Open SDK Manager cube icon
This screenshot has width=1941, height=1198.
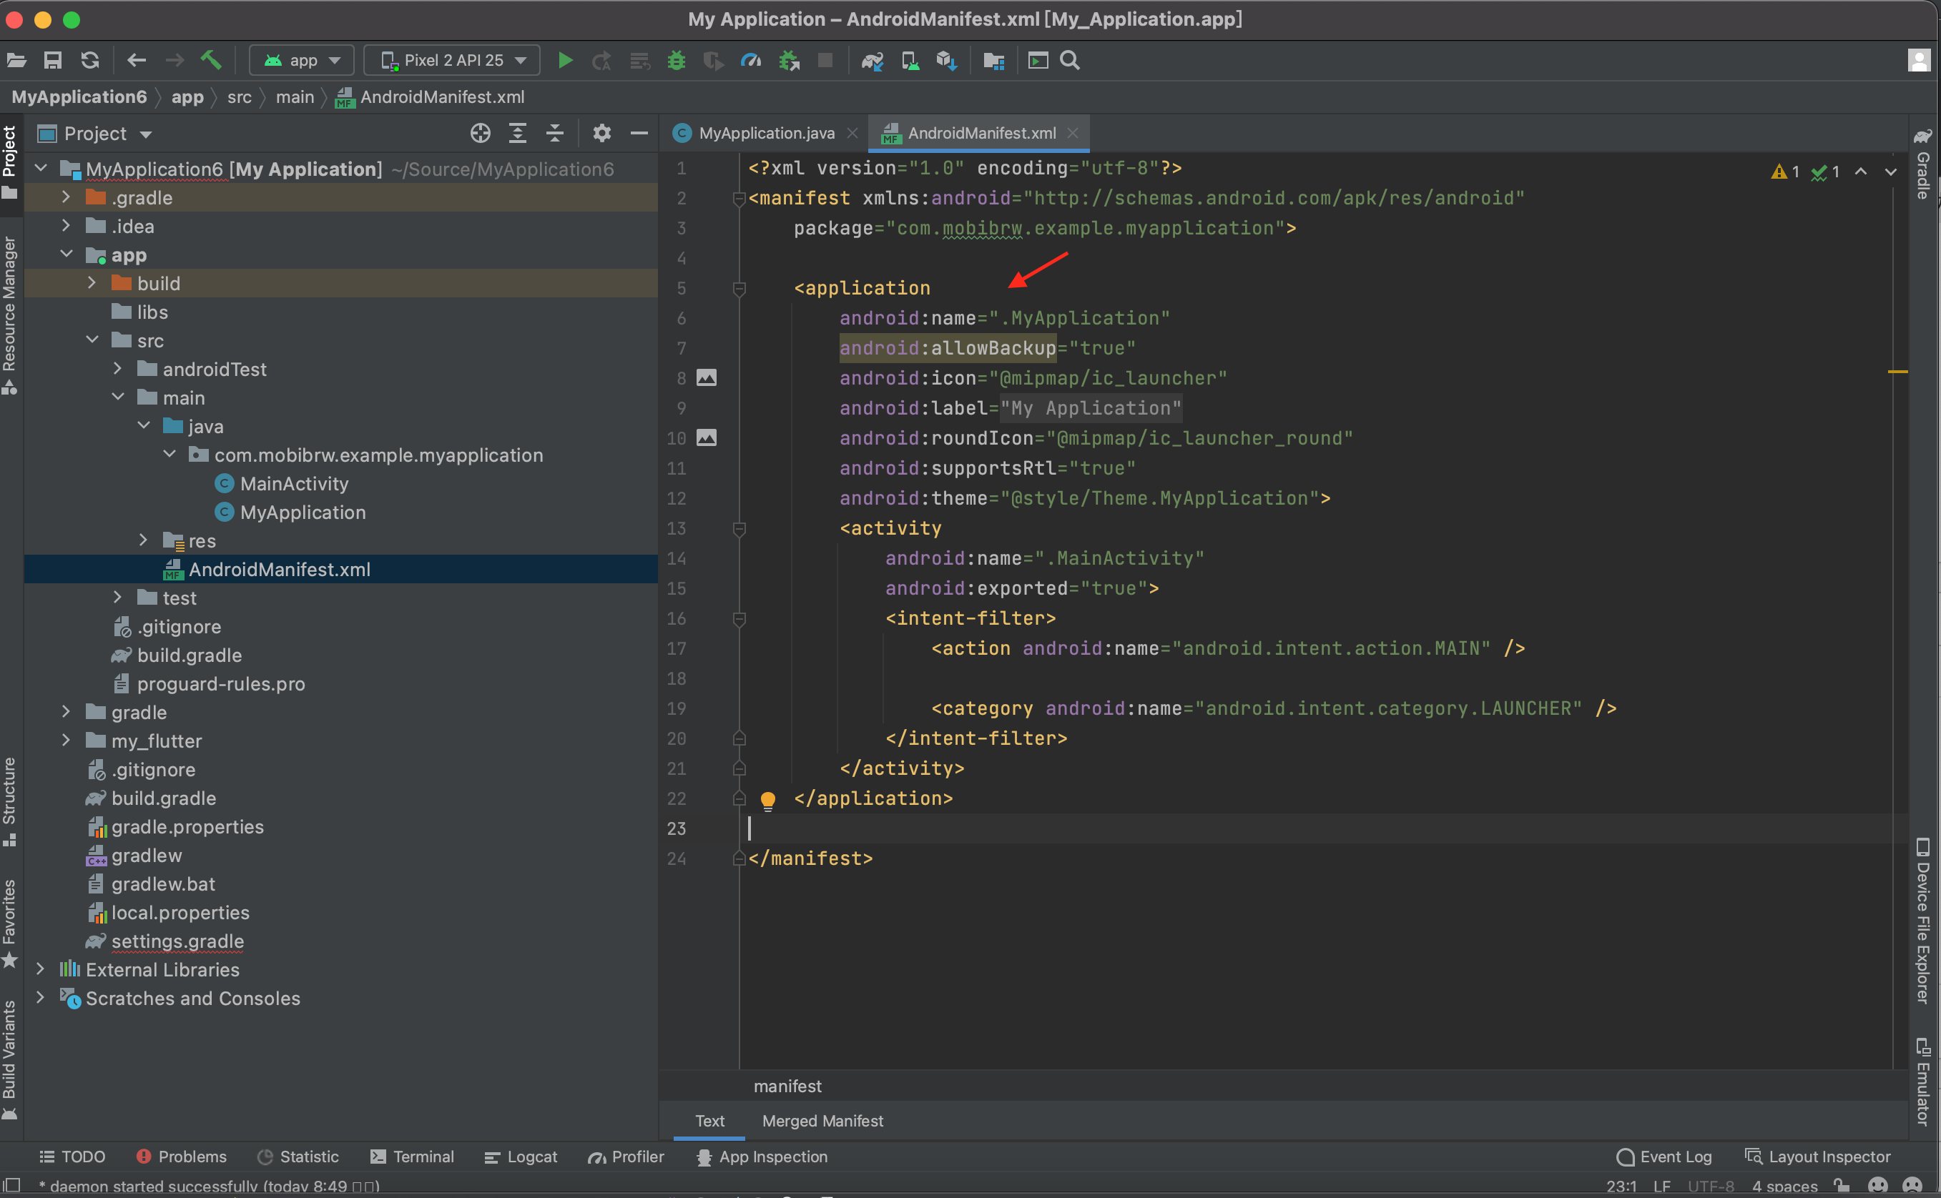point(947,60)
